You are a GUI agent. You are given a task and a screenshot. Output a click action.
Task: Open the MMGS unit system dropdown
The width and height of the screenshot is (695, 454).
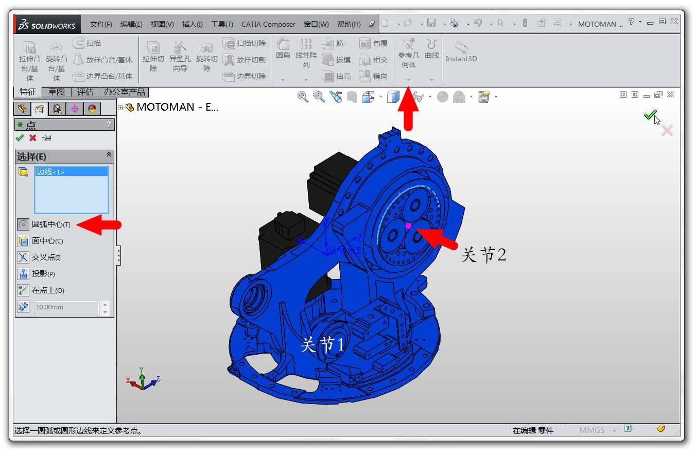tap(614, 430)
